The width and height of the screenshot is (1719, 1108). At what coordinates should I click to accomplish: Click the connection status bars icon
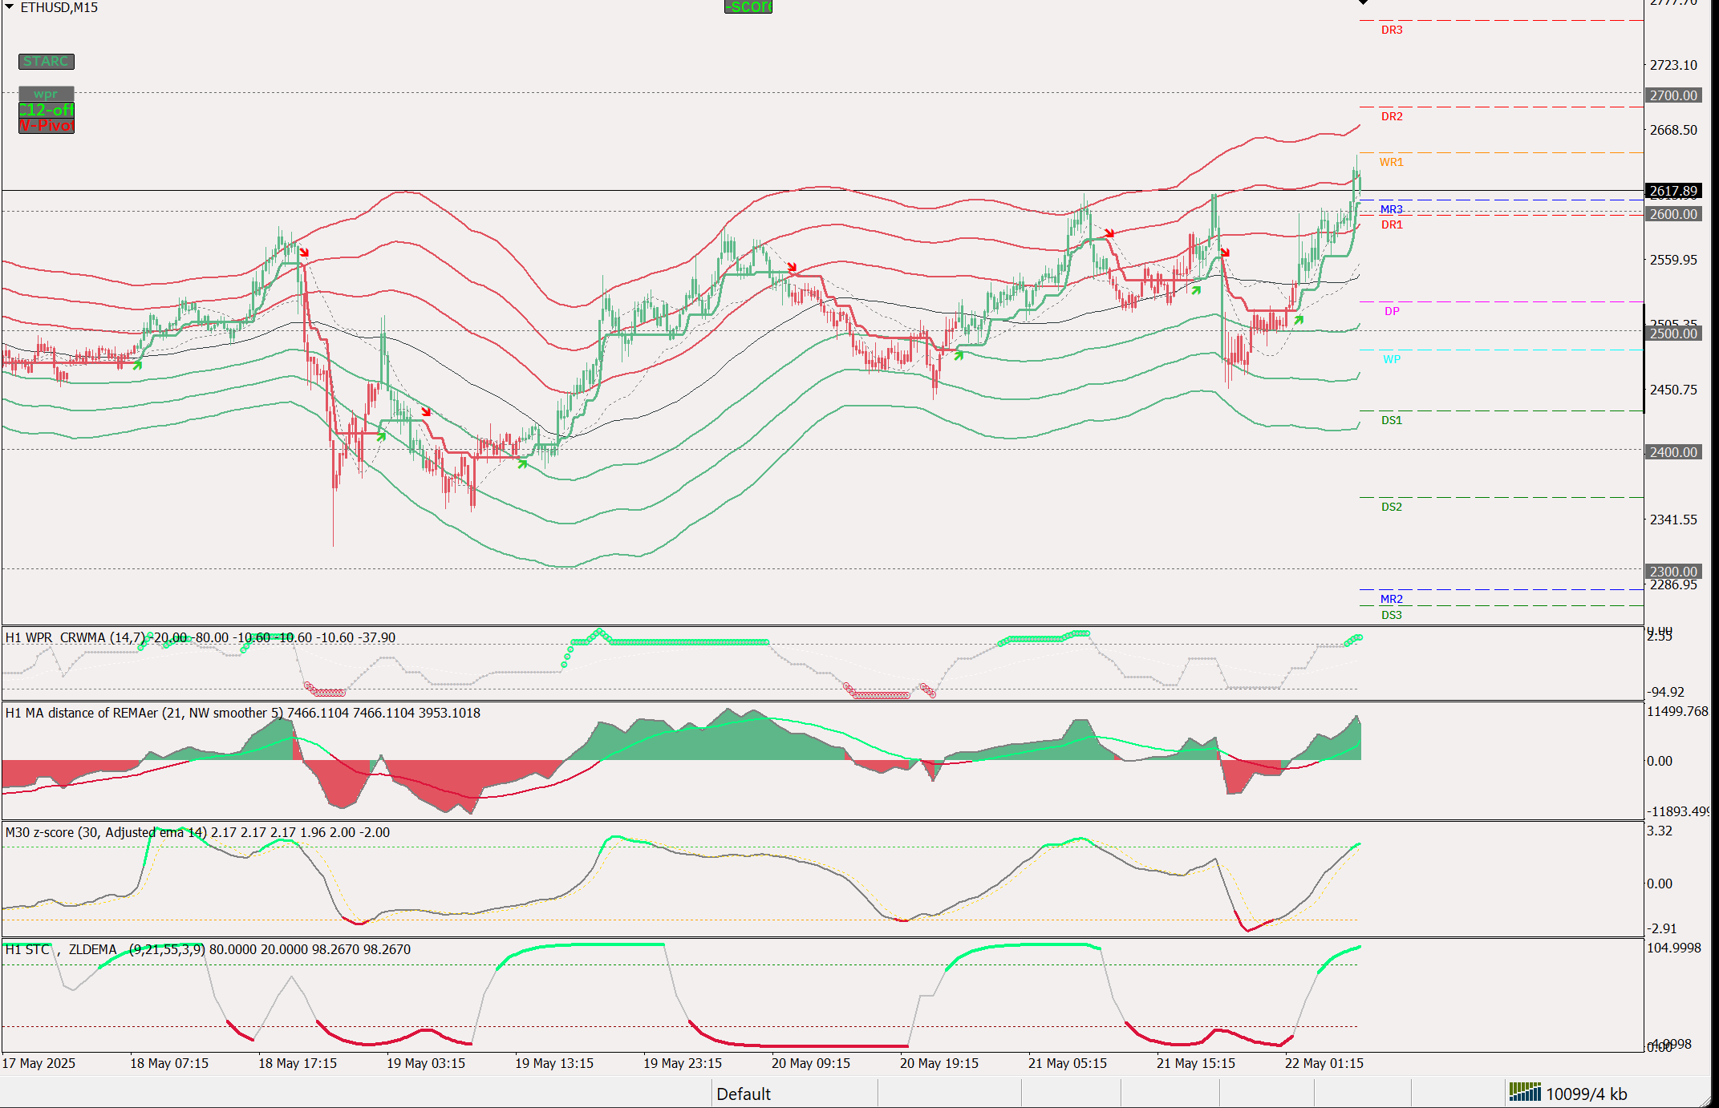1524,1092
